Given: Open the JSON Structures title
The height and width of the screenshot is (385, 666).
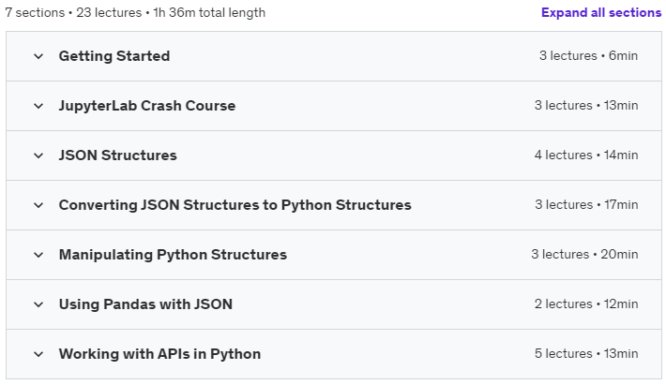Looking at the screenshot, I should [x=117, y=155].
